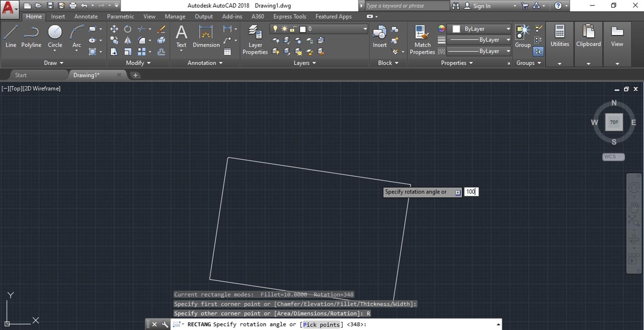Expand the Block panel
Image resolution: width=644 pixels, height=330 pixels.
(388, 63)
